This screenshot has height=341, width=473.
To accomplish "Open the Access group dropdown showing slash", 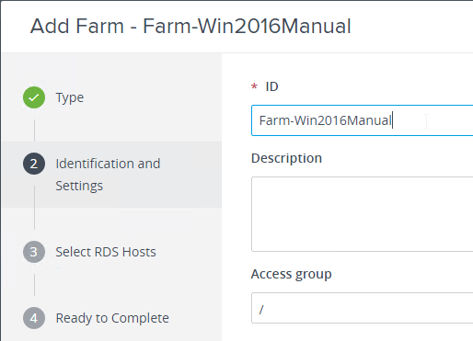I will tap(363, 308).
